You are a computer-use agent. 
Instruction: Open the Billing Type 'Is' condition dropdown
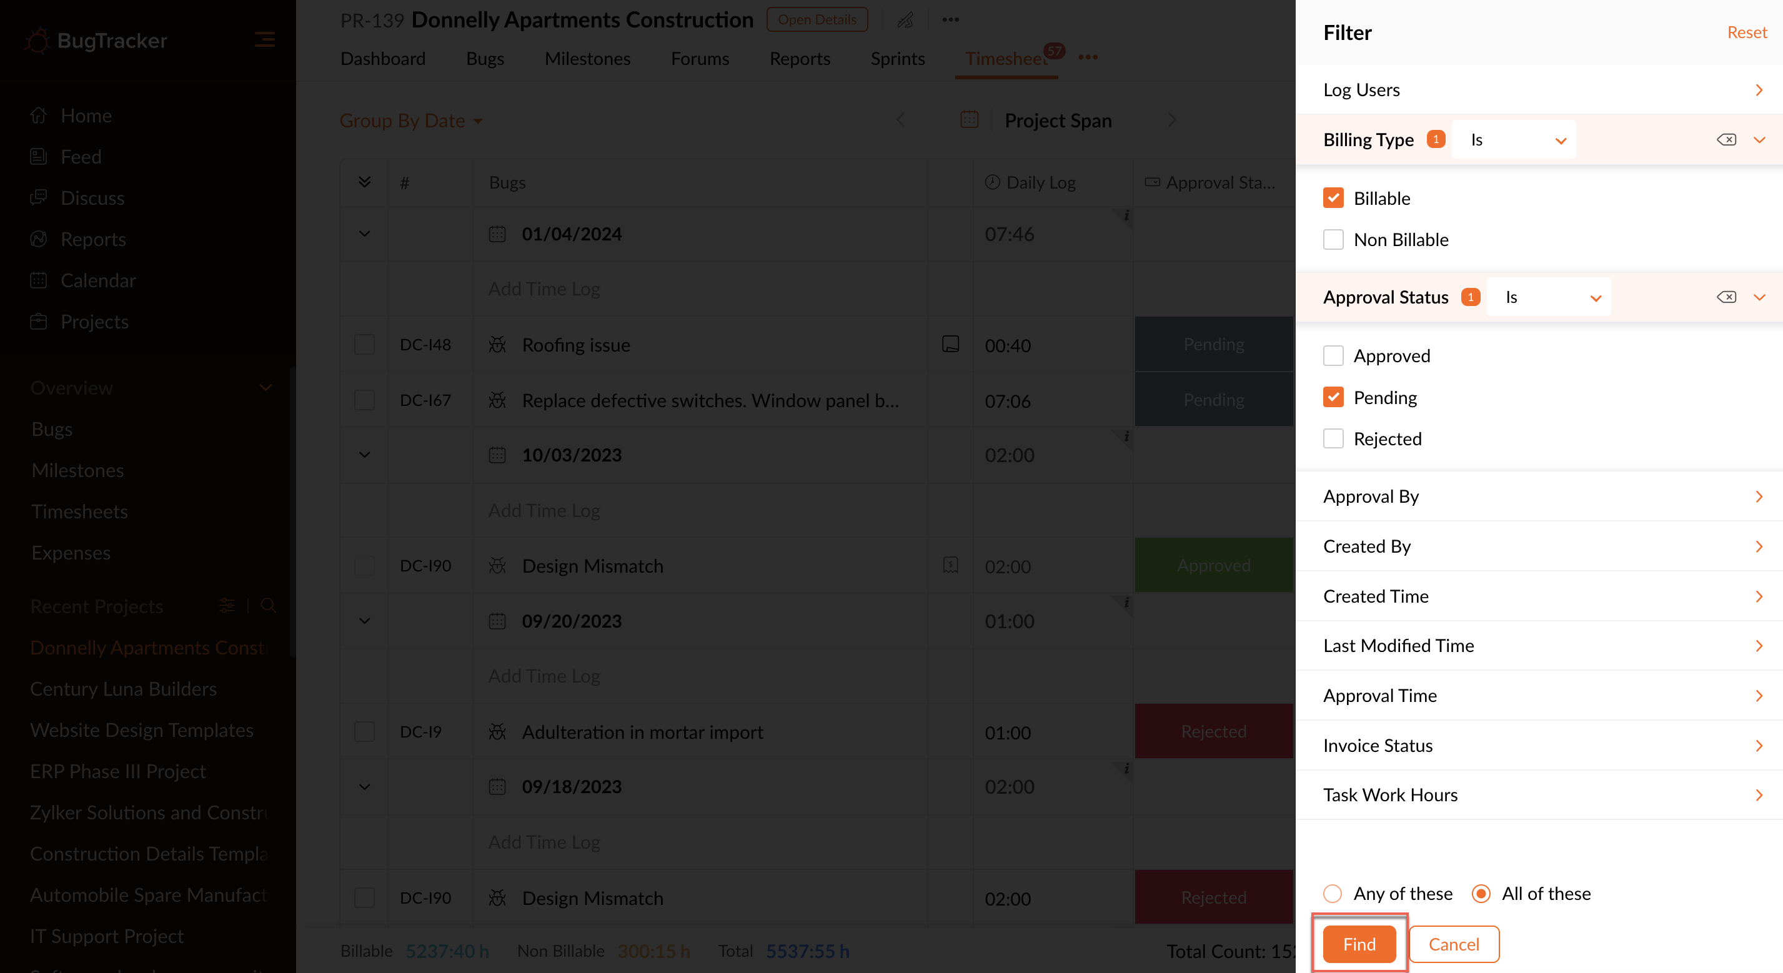click(x=1514, y=140)
